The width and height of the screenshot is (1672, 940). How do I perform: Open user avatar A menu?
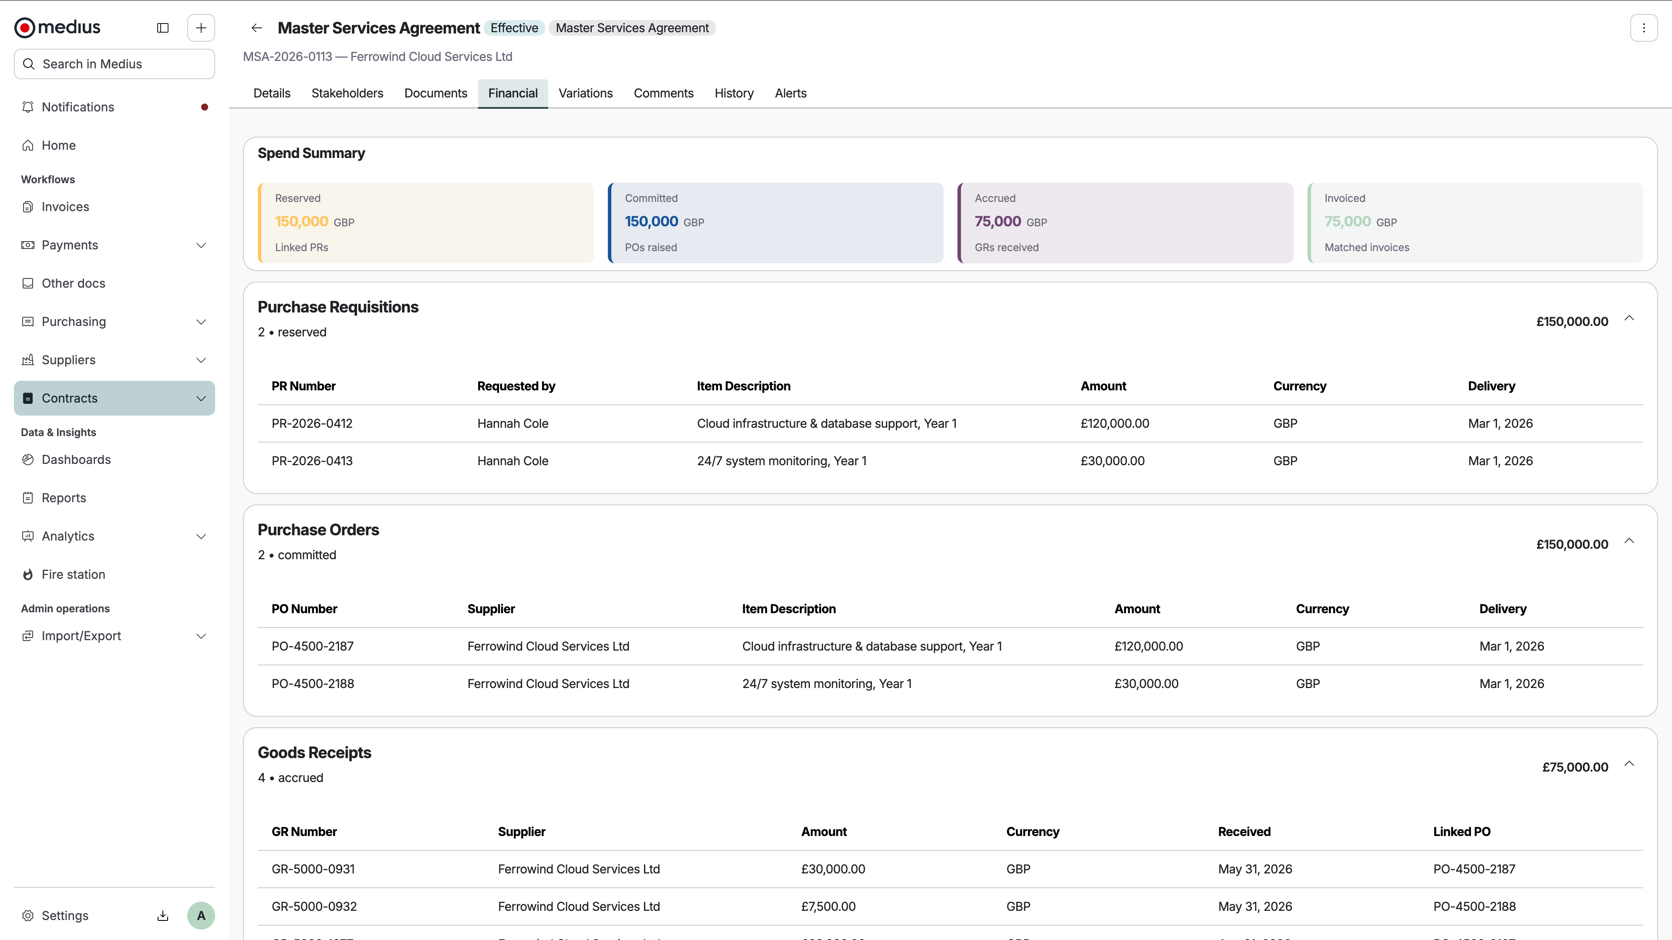click(201, 915)
